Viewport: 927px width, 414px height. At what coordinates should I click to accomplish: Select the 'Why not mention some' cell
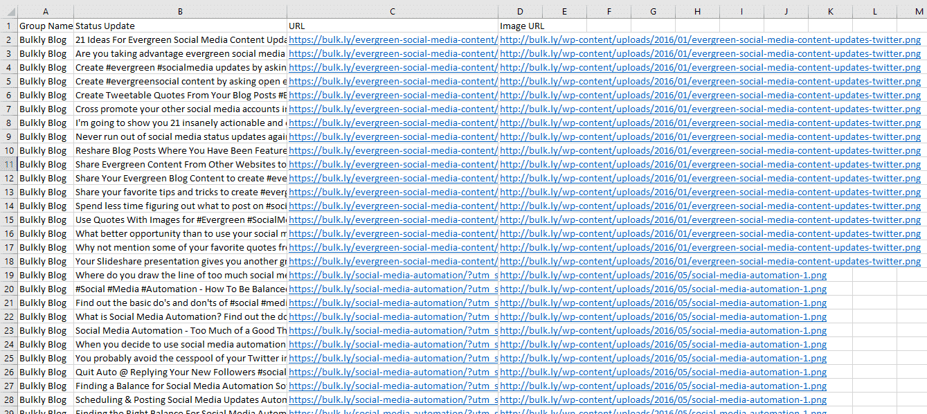tap(180, 247)
